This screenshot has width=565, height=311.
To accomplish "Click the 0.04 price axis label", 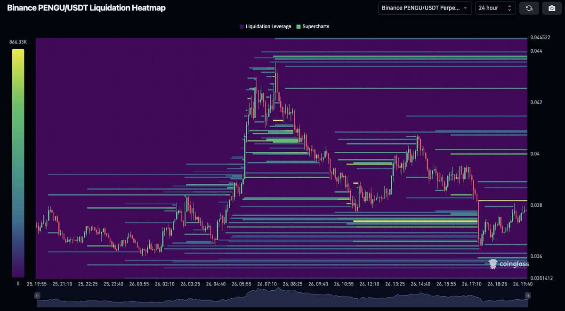I will pos(535,154).
